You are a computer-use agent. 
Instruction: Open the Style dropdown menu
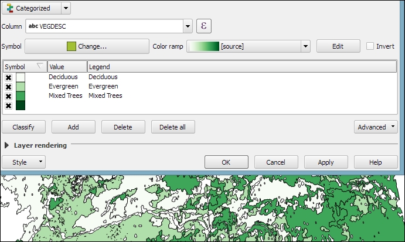(x=24, y=162)
